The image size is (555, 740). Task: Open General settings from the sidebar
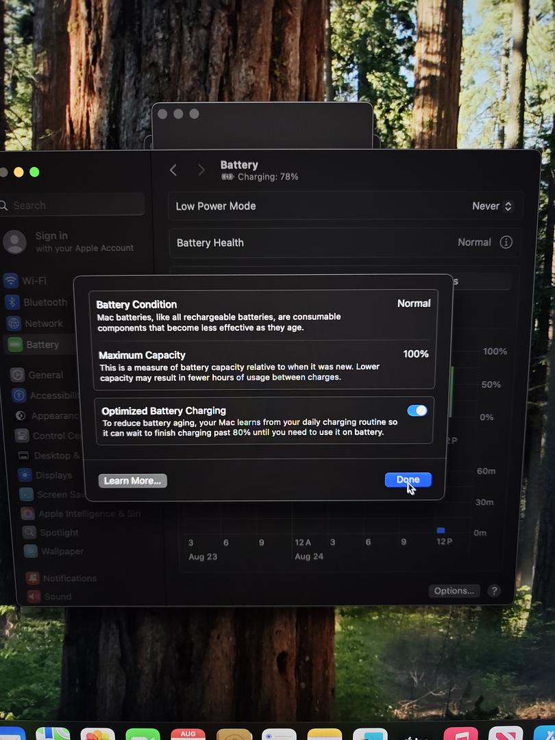click(37, 375)
